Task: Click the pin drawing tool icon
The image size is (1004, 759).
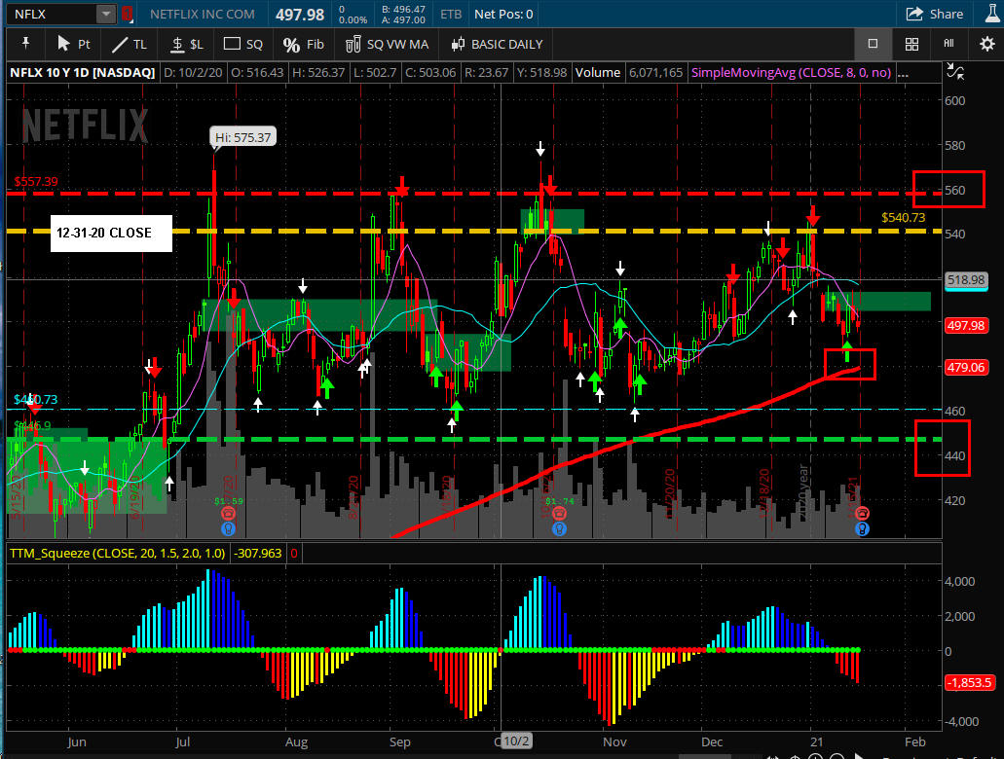Action: click(25, 44)
